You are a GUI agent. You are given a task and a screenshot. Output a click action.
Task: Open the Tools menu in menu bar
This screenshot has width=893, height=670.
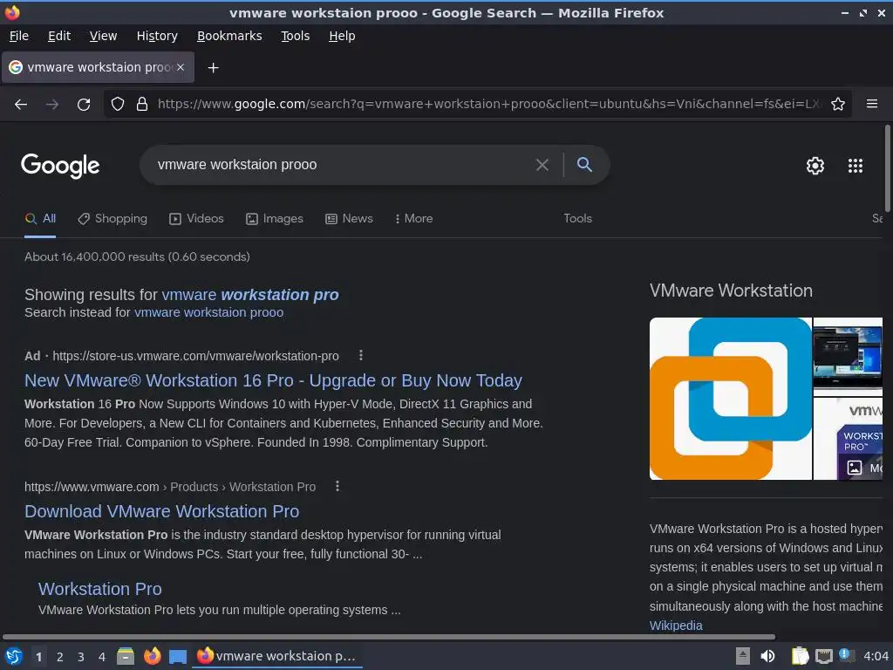295,36
